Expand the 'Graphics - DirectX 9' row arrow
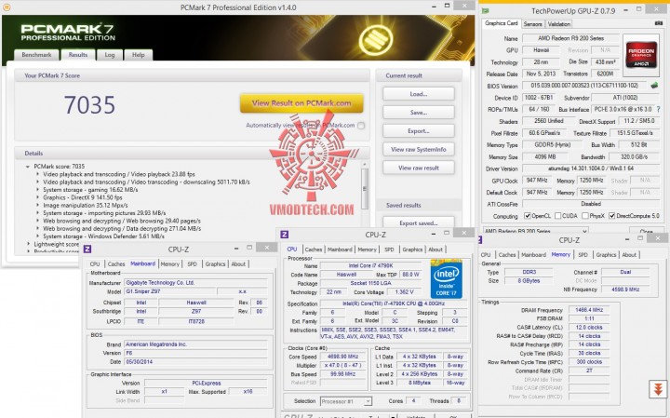Viewport: 670px width, 418px height. click(37, 197)
